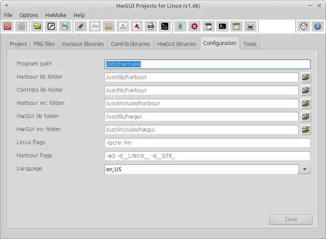Open the Options menu

click(x=28, y=15)
